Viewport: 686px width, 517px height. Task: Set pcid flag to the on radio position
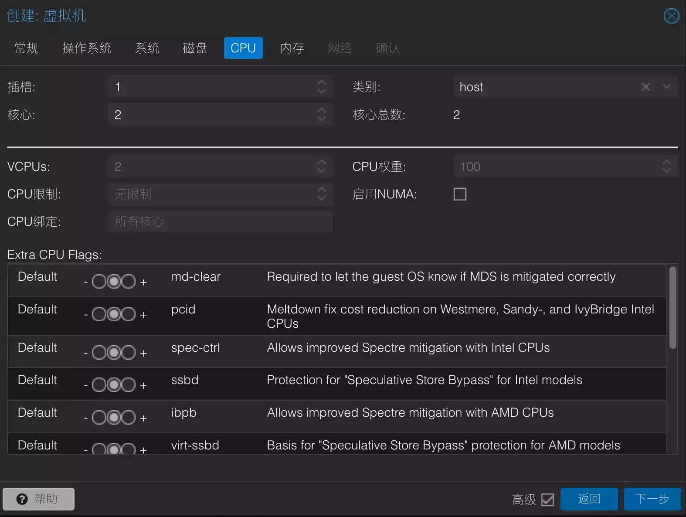point(128,314)
